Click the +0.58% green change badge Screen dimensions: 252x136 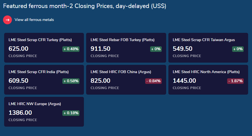click(71, 81)
